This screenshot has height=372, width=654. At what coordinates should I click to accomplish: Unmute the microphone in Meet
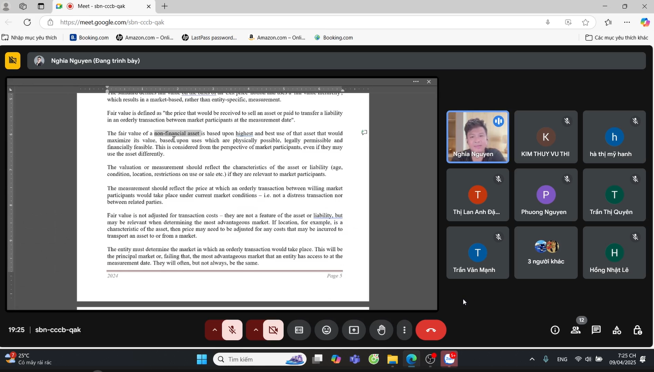pyautogui.click(x=232, y=330)
